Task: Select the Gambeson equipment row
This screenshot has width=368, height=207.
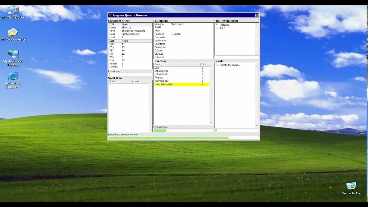Action: [x=183, y=47]
